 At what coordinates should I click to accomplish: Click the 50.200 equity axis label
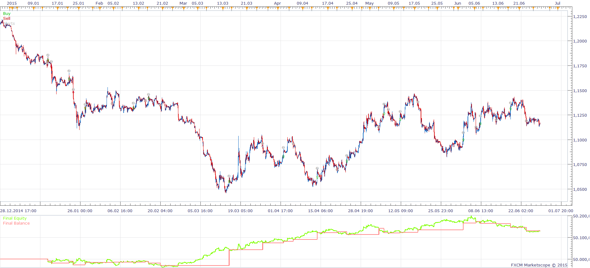[x=581, y=216]
